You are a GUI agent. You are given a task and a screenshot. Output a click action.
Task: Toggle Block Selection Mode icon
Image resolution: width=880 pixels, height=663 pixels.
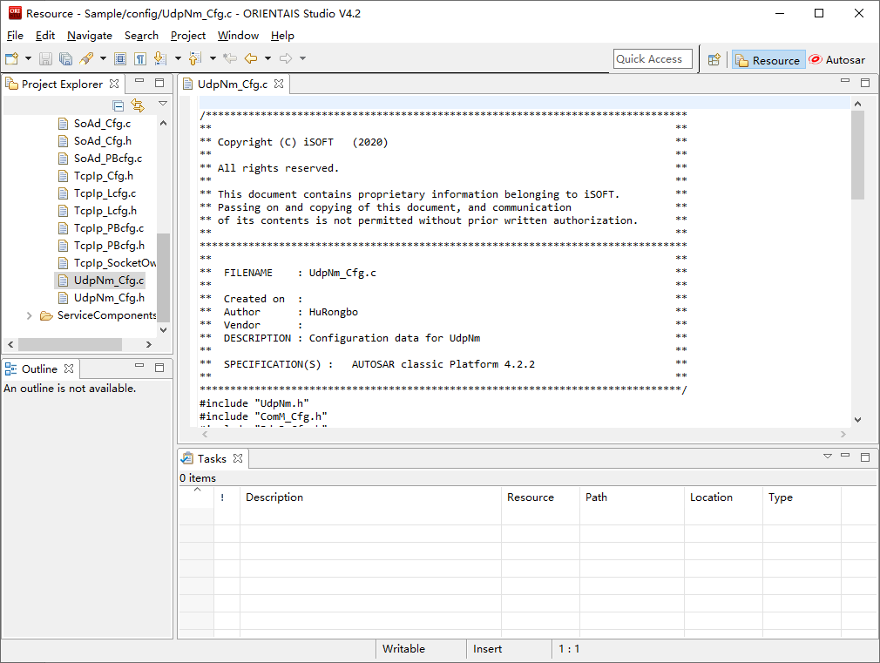pos(120,59)
